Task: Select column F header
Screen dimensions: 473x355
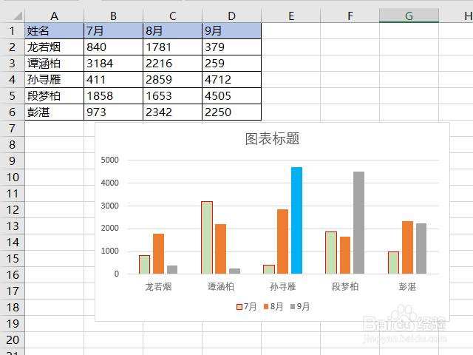Action: click(x=350, y=16)
